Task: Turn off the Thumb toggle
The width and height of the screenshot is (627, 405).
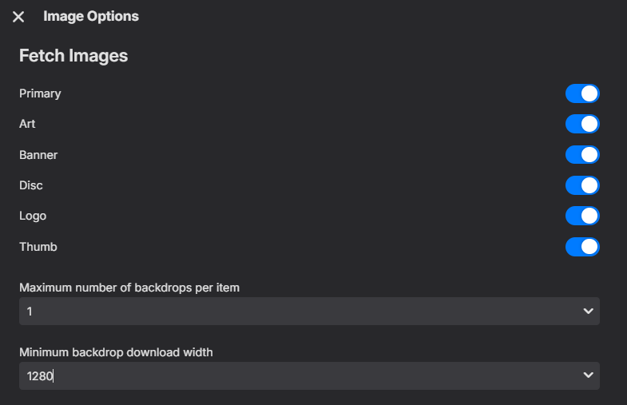Action: click(582, 247)
